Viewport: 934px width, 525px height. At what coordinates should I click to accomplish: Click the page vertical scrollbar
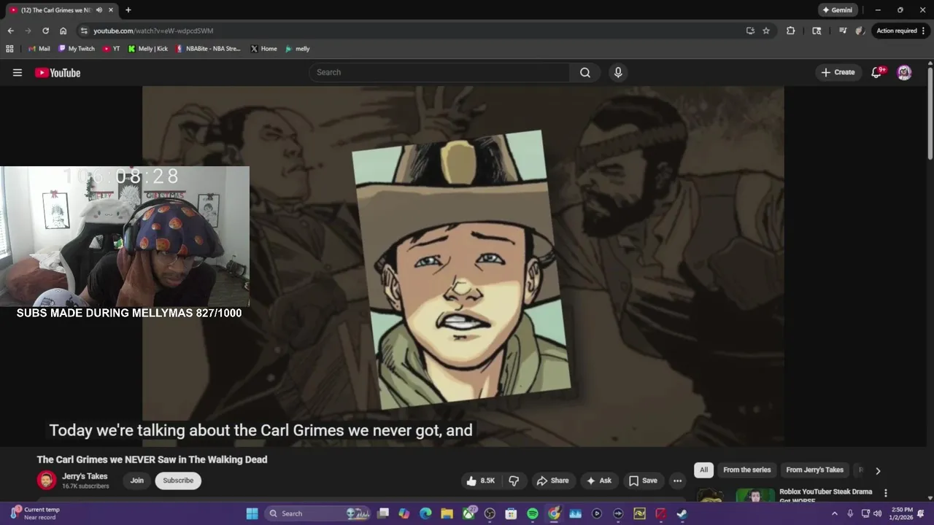930,113
